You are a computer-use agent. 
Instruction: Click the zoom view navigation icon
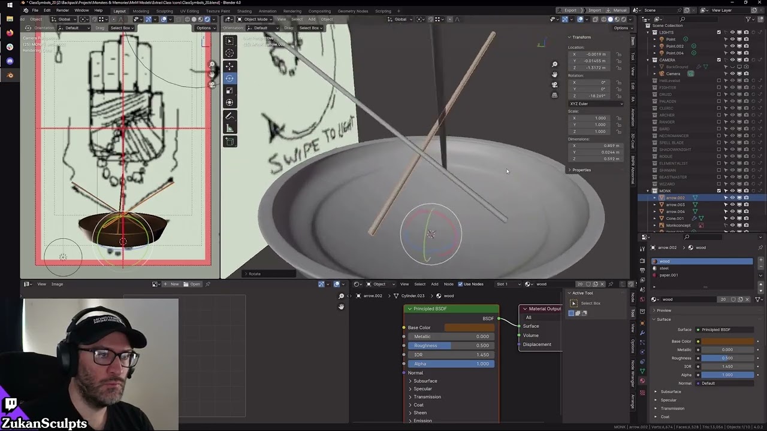[x=554, y=64]
